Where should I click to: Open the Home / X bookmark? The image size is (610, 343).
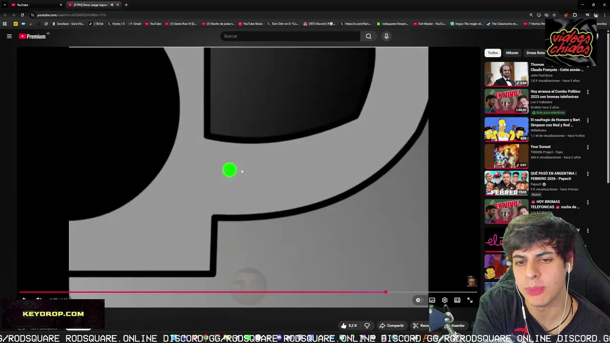pyautogui.click(x=116, y=24)
